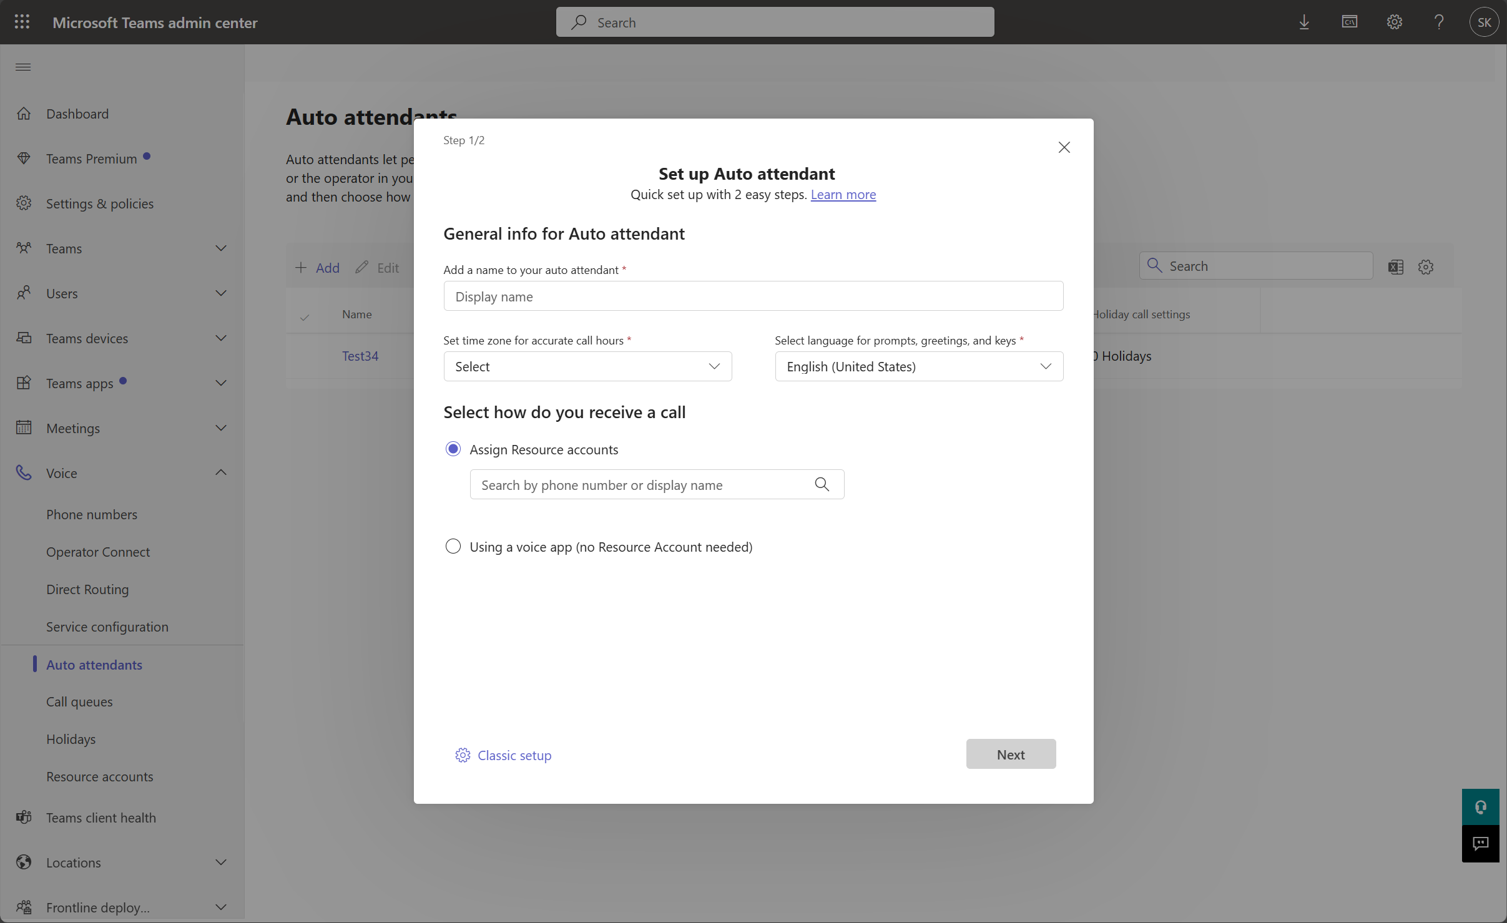1507x923 pixels.
Task: Click the Frontline deployment icon
Action: [24, 907]
